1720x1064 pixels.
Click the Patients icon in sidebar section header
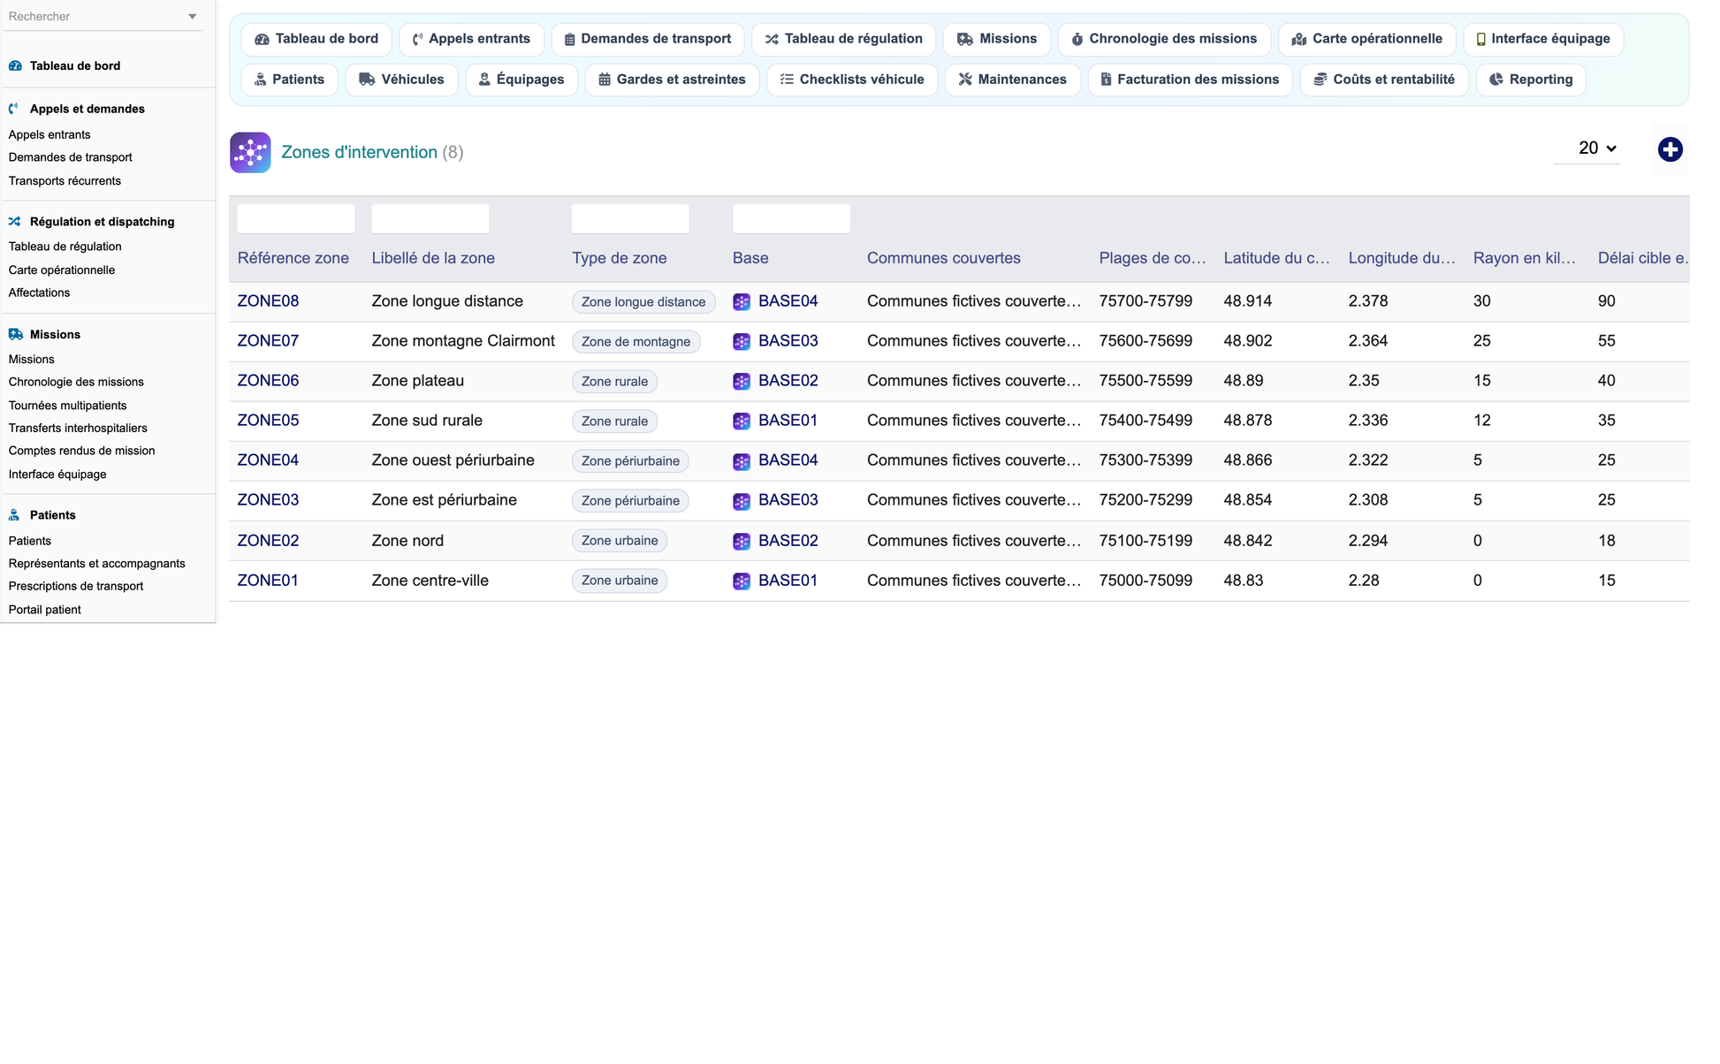pos(15,515)
